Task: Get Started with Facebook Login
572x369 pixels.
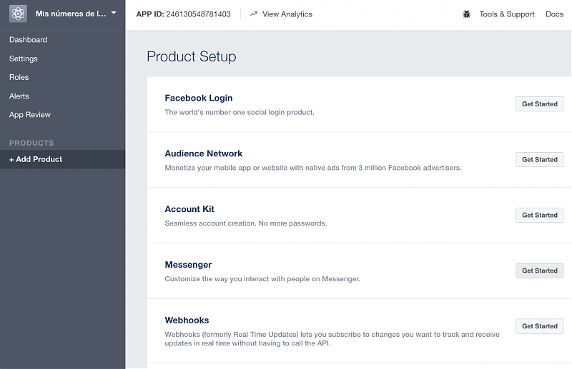Action: [x=540, y=104]
